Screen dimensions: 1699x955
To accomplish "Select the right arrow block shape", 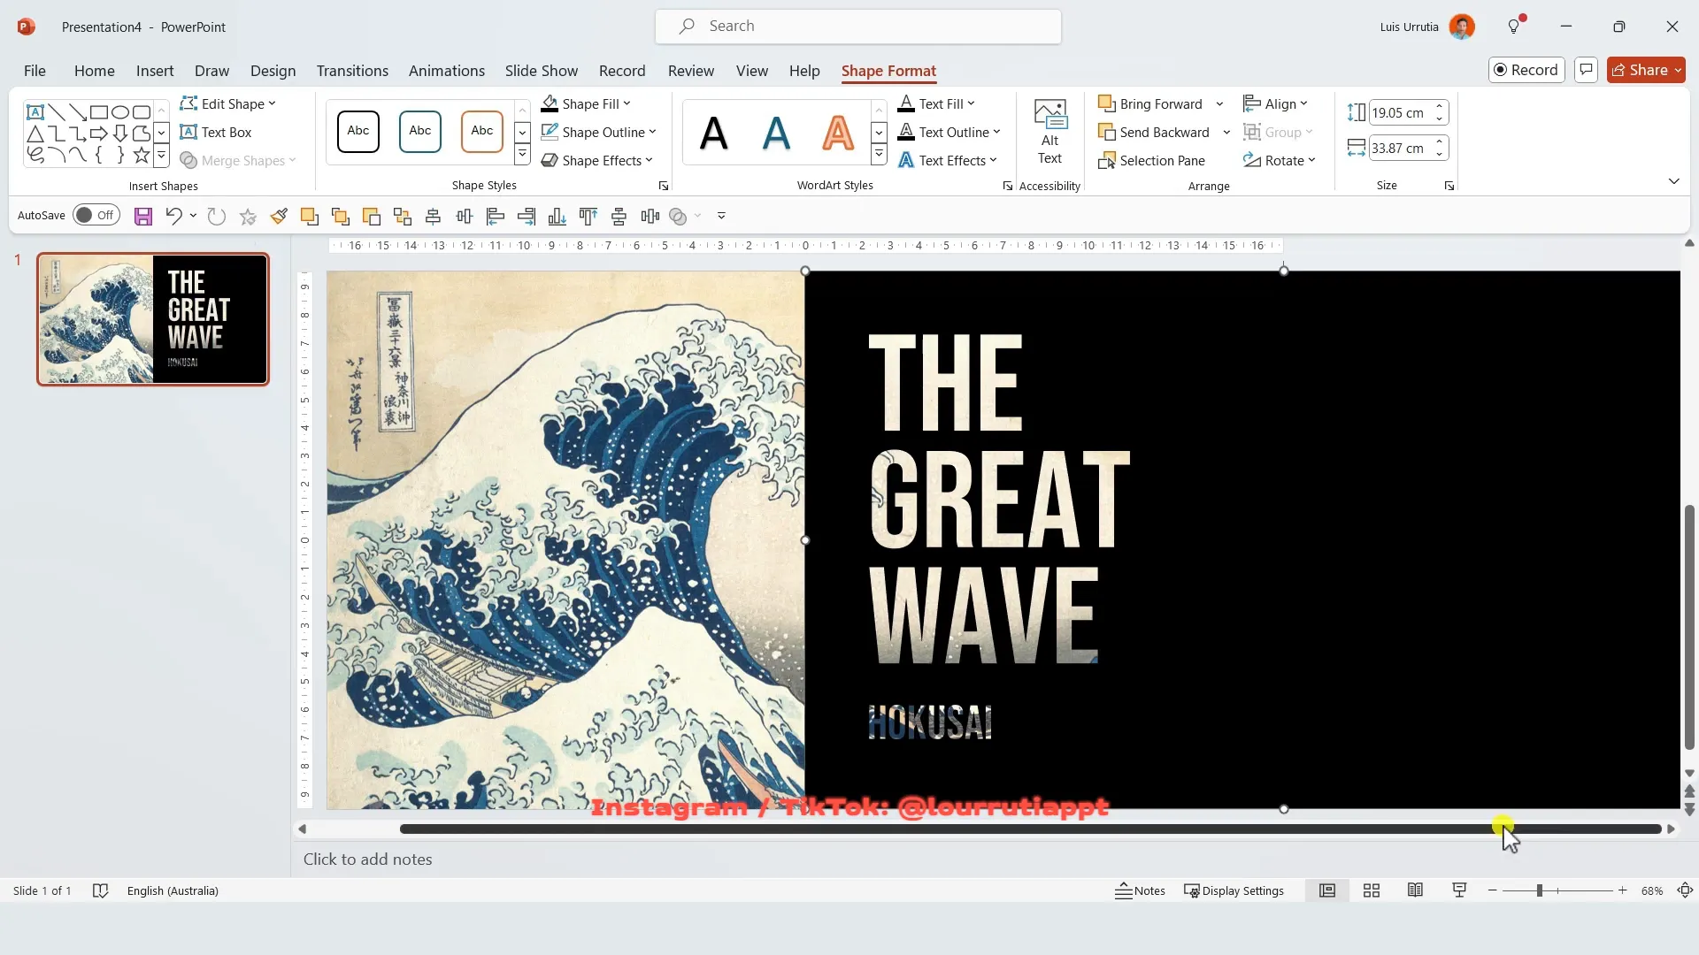I will [x=99, y=134].
